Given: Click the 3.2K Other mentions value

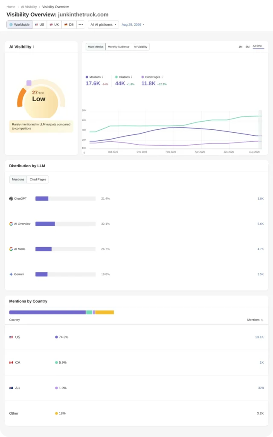Looking at the screenshot, I should (260, 413).
